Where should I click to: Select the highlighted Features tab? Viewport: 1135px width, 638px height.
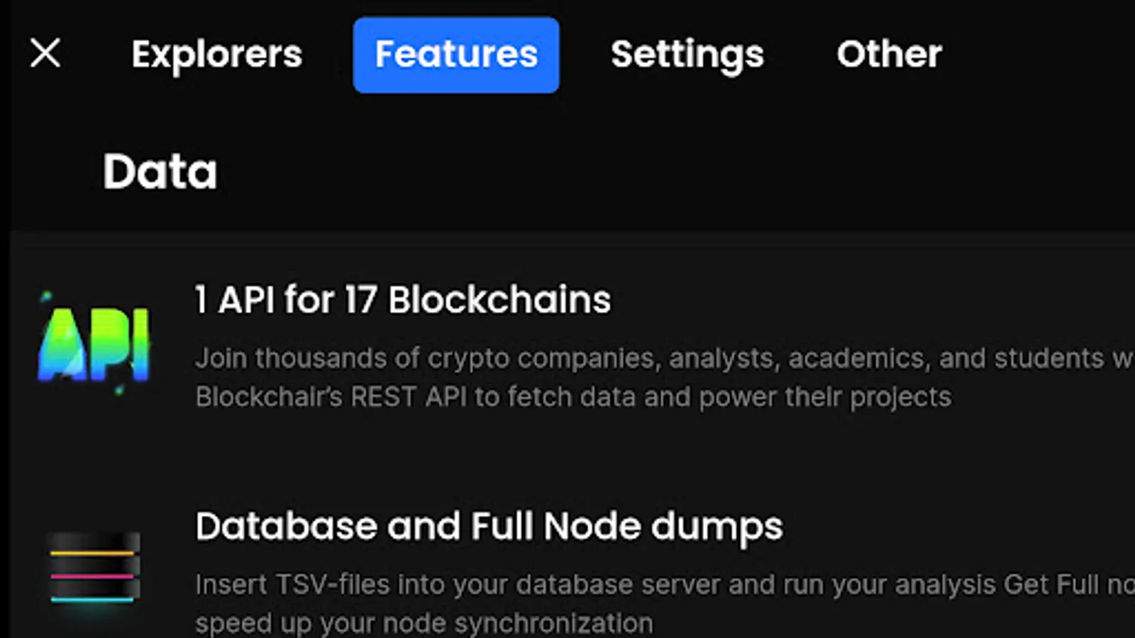456,55
